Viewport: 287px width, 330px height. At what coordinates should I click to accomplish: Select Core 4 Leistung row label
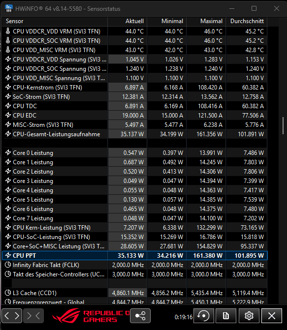[x=33, y=190]
